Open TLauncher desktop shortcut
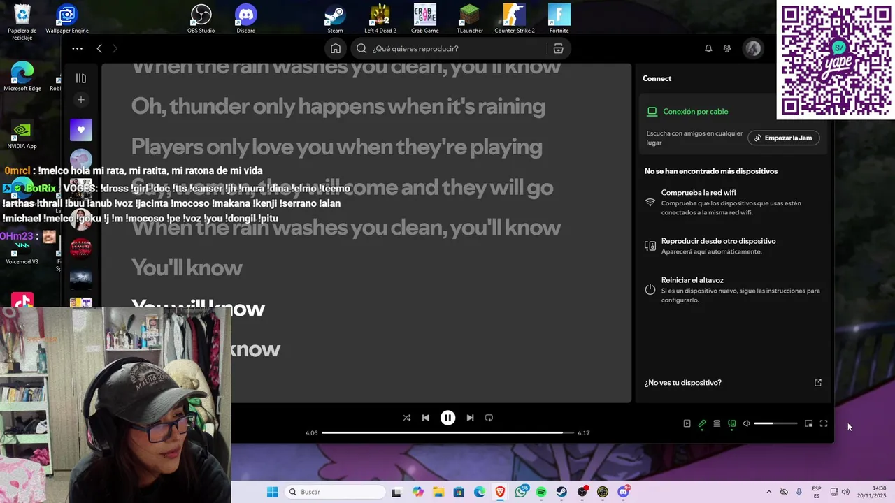The height and width of the screenshot is (503, 895). [470, 19]
